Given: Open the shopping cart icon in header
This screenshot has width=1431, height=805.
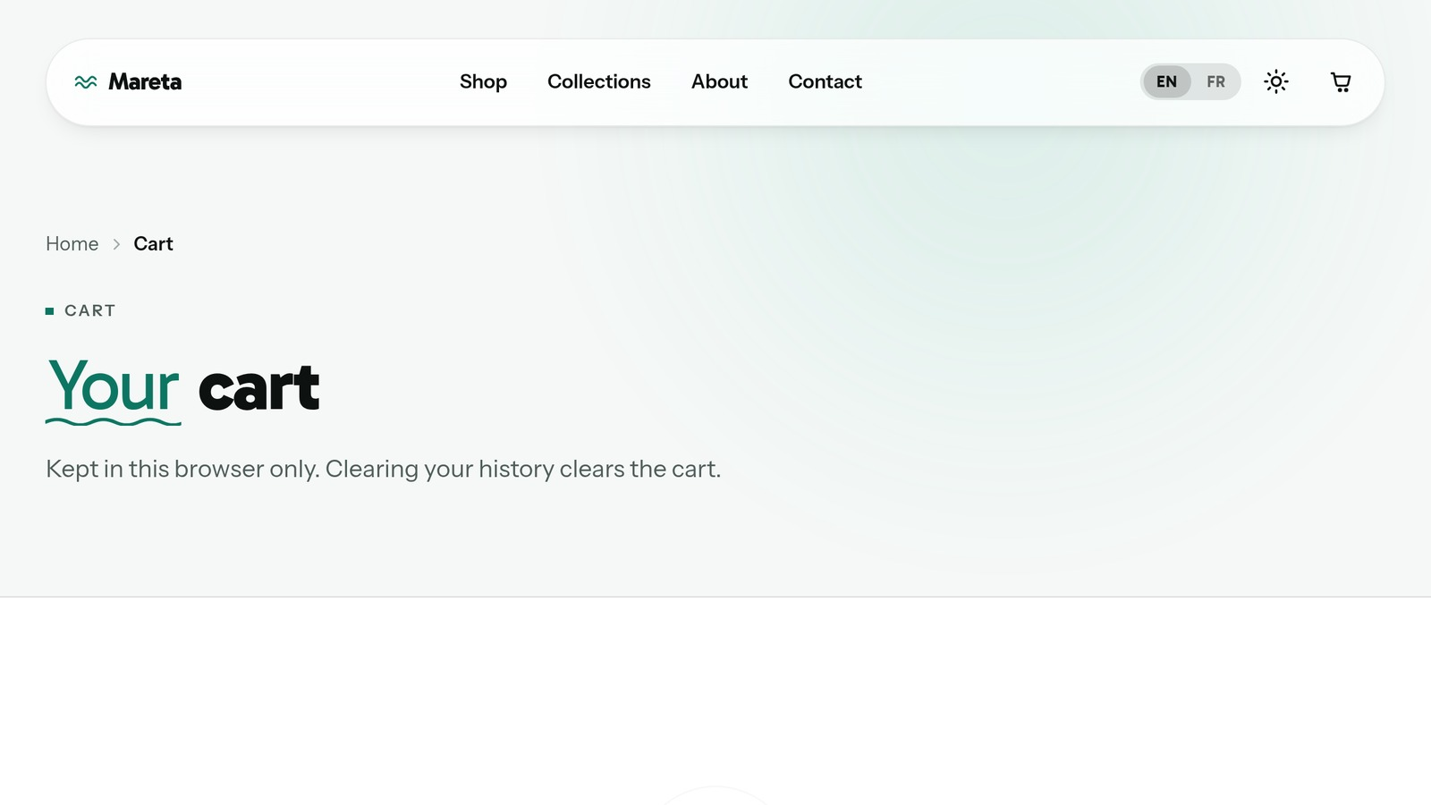Looking at the screenshot, I should (x=1341, y=82).
